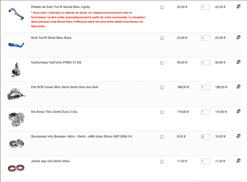Remove Pot SCR Corse using trash icon
The image size is (247, 182).
click(x=238, y=87)
